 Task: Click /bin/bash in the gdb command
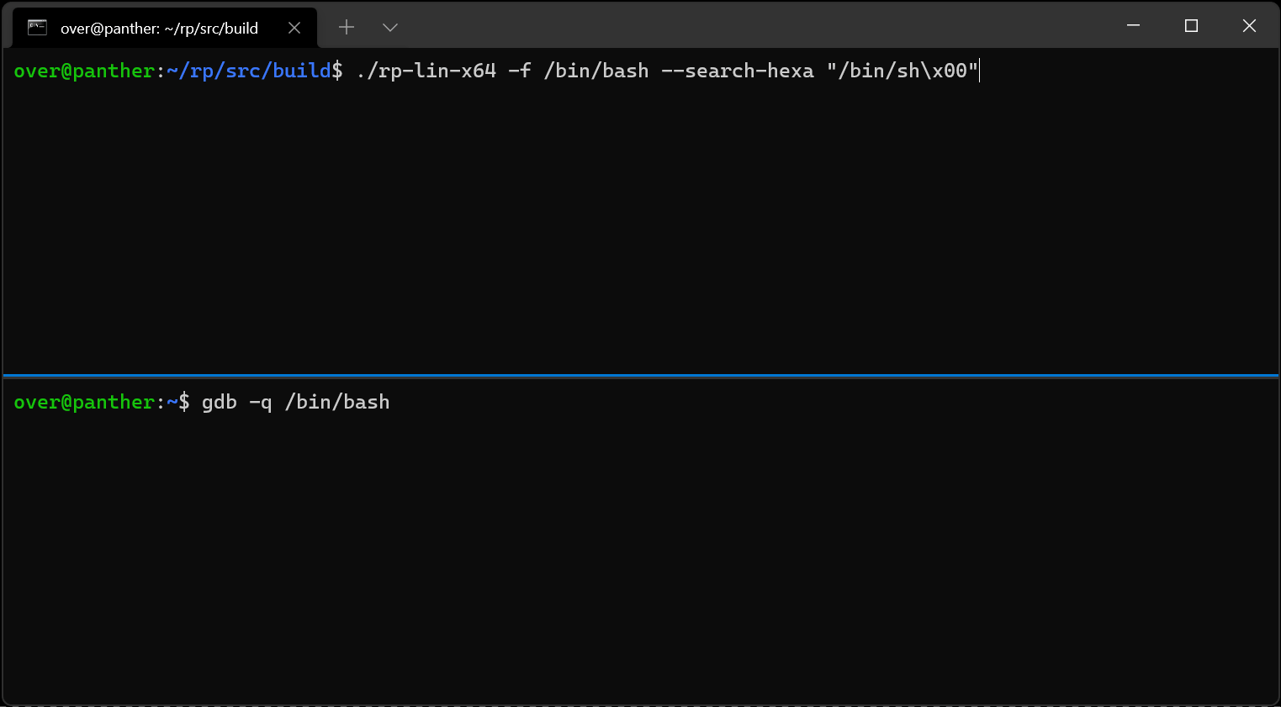[x=337, y=402]
